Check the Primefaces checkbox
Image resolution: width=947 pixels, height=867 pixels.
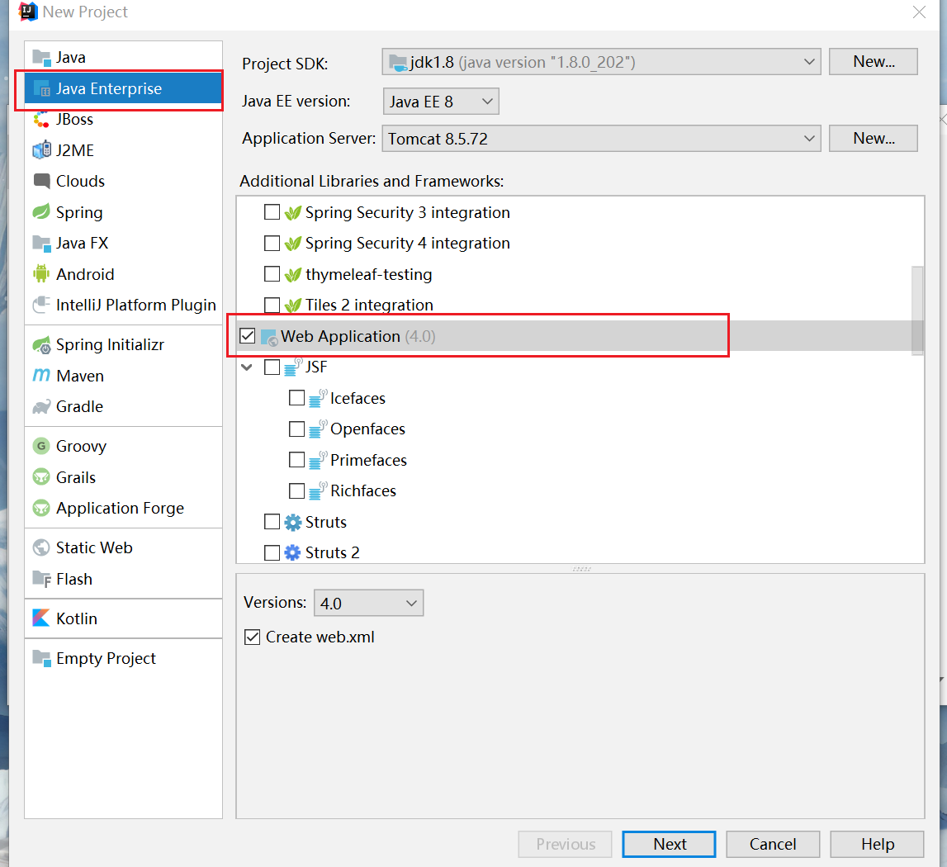[296, 460]
